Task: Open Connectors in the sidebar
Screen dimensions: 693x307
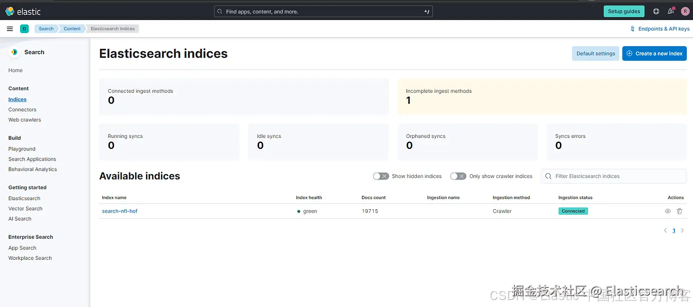Action: pyautogui.click(x=23, y=109)
